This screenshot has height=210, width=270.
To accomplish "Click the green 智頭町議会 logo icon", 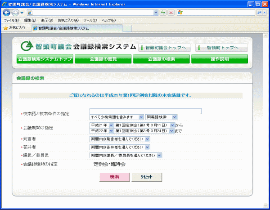I will pos(27,46).
